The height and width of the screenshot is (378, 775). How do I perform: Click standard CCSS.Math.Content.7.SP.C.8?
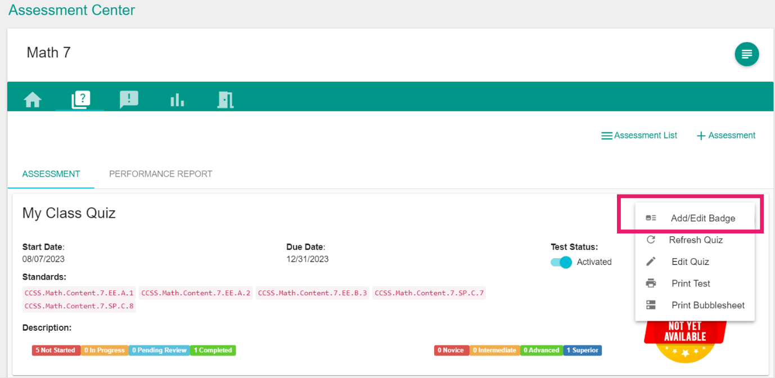click(x=79, y=306)
